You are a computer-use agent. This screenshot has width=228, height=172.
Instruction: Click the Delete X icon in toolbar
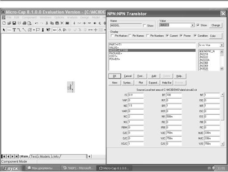coord(62,23)
